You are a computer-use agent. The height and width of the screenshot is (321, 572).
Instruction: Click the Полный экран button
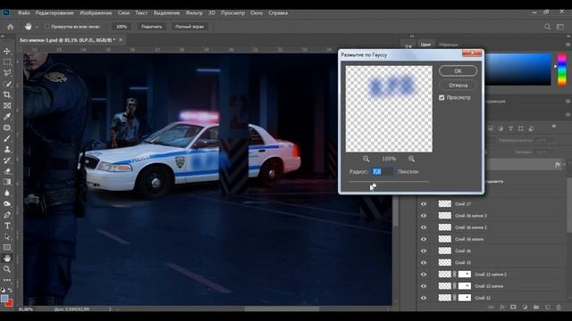pos(189,27)
